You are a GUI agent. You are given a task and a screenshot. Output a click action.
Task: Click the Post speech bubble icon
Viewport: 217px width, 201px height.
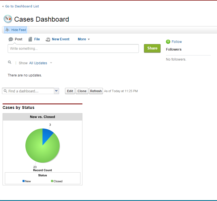[11, 39]
